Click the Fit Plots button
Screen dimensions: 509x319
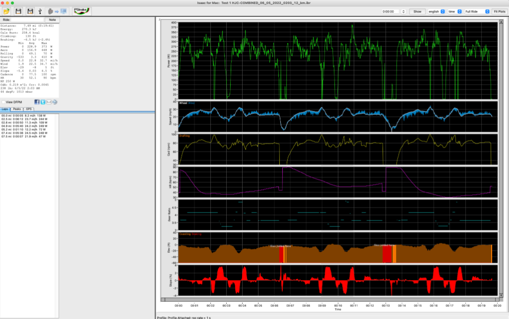tap(500, 11)
